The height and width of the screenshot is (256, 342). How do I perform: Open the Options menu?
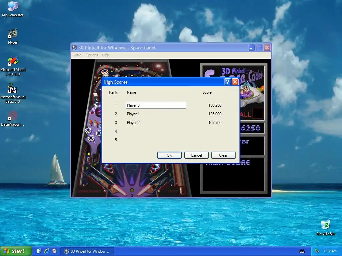[92, 55]
